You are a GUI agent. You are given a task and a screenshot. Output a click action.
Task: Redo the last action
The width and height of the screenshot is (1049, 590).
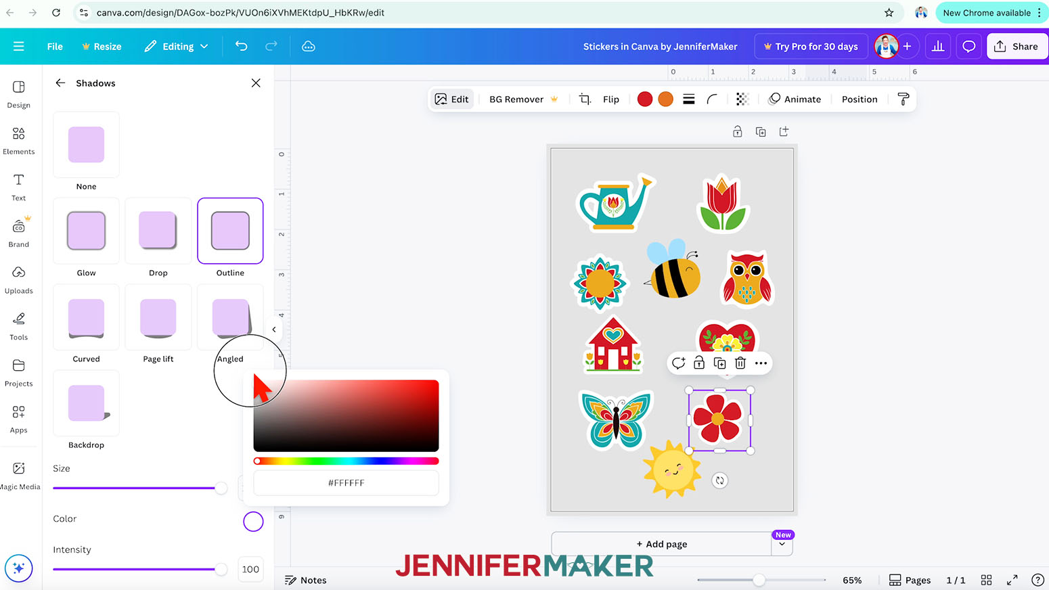[x=271, y=46]
